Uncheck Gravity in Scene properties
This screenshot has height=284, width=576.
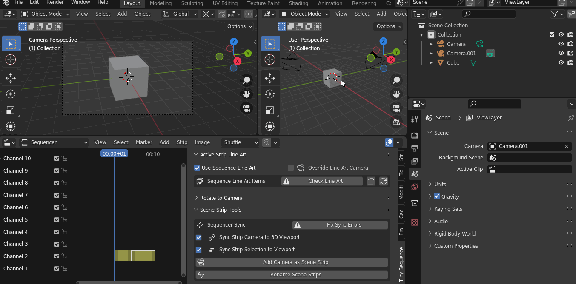[x=436, y=196]
